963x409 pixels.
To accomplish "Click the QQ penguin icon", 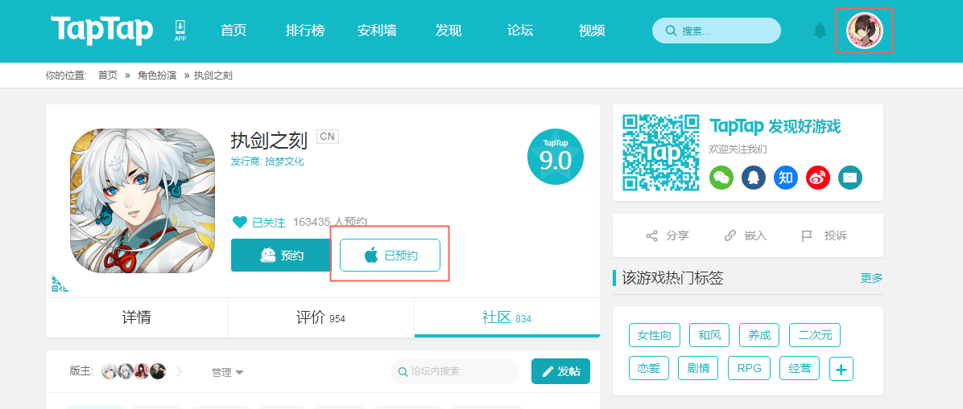I will pyautogui.click(x=754, y=178).
